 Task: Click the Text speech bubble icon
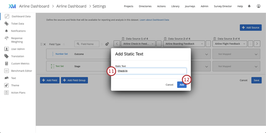[7, 78]
